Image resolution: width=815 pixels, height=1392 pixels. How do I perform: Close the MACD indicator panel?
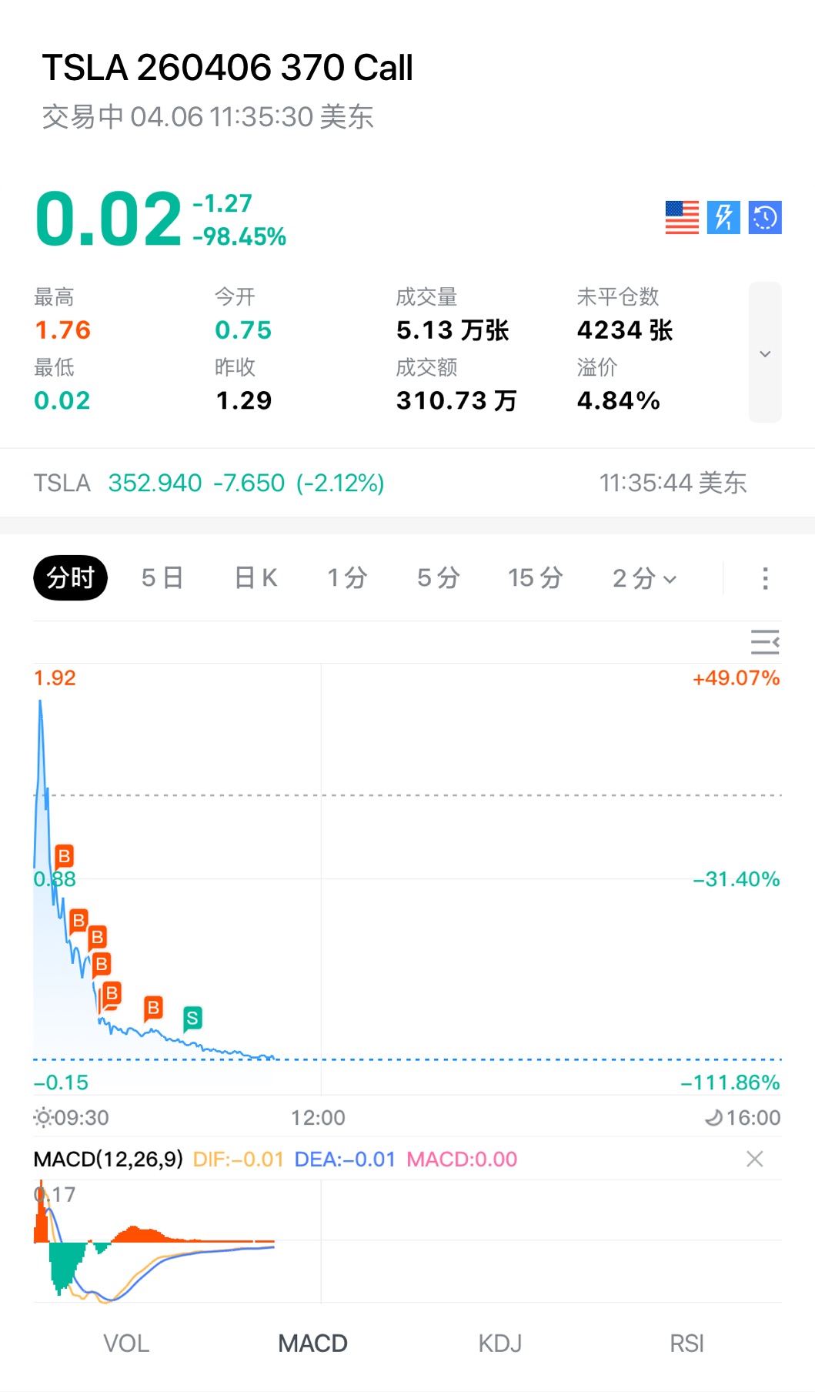tap(755, 1159)
